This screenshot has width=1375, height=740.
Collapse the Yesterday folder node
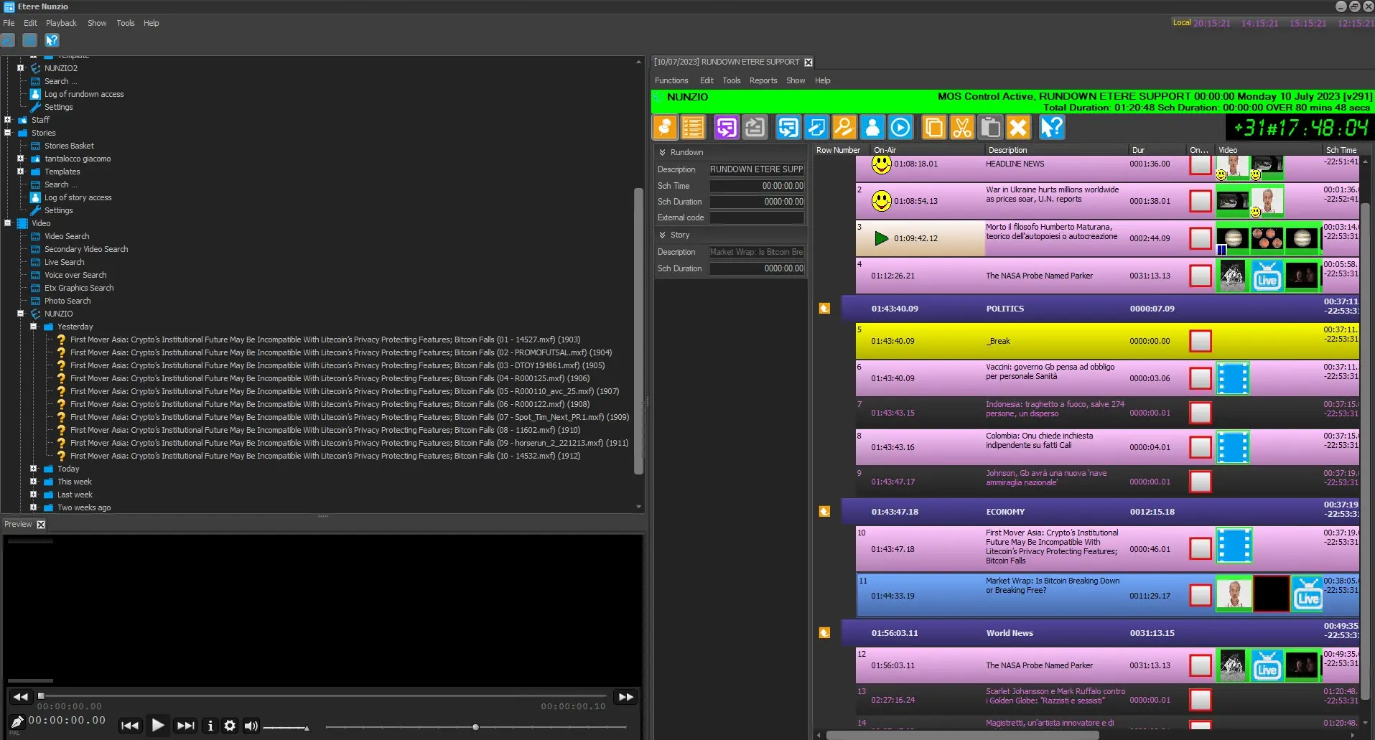pyautogui.click(x=33, y=327)
